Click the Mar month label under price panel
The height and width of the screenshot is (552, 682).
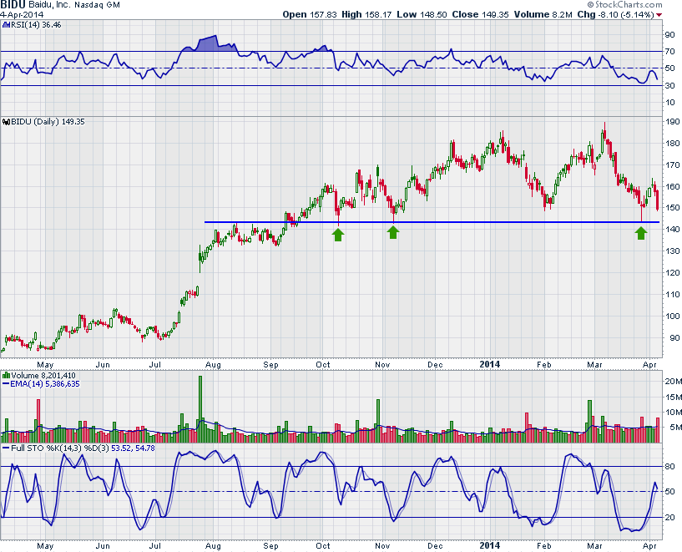[594, 364]
